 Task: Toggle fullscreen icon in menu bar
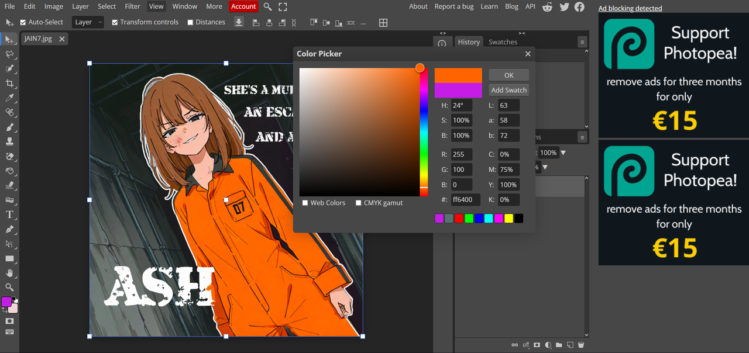tap(283, 6)
